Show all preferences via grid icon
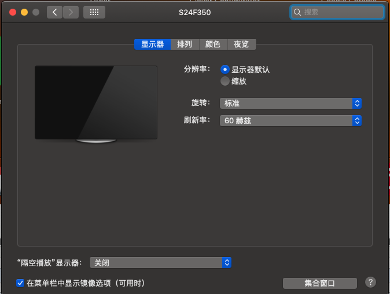 click(94, 12)
